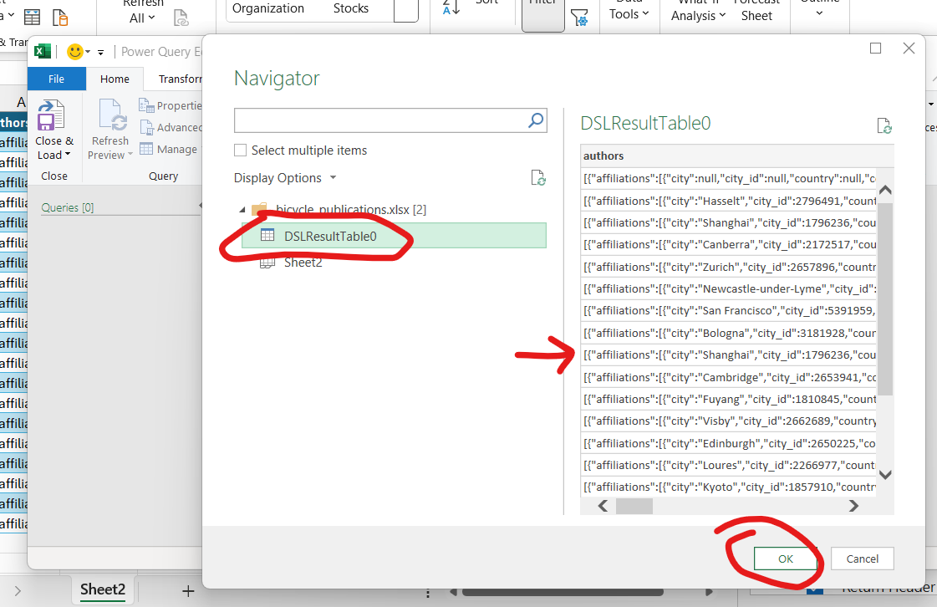
Task: Open the File tab in Power Query
Action: 56,79
